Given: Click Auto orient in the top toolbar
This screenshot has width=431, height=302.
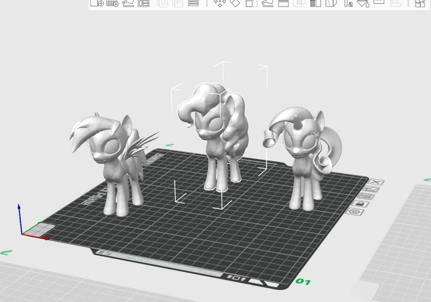Looking at the screenshot, I should point(128,3).
